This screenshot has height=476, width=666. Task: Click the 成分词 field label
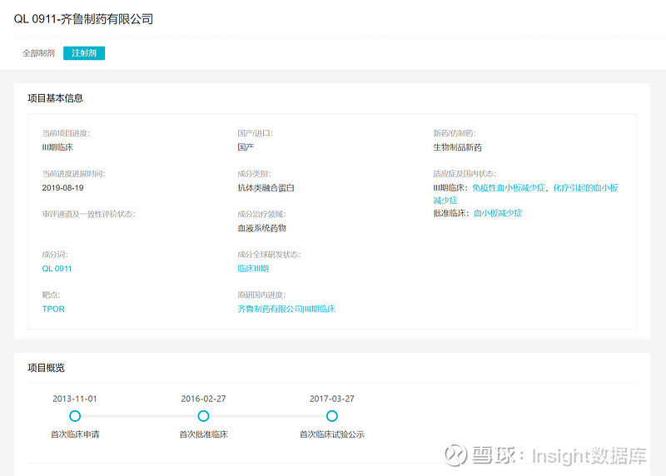55,255
